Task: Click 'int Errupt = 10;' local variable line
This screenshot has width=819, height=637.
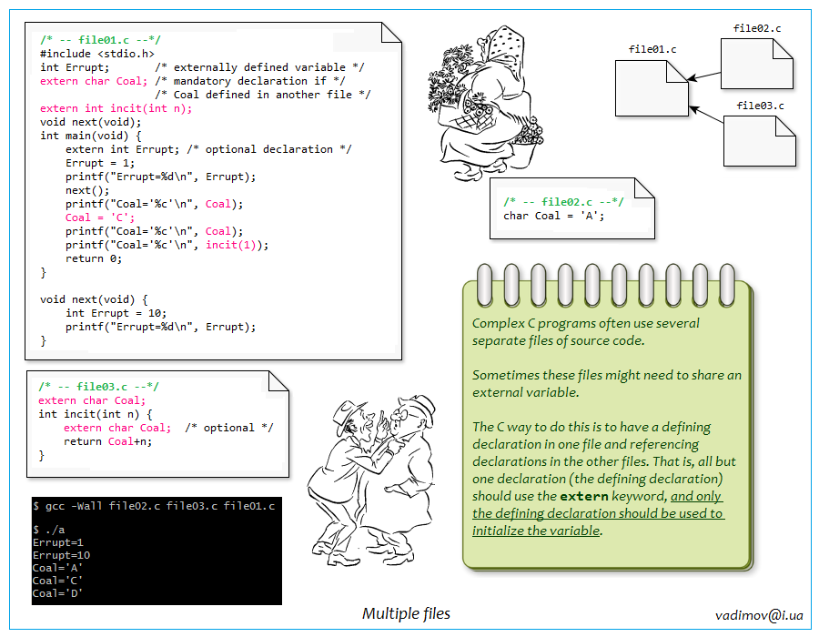Action: pyautogui.click(x=116, y=313)
